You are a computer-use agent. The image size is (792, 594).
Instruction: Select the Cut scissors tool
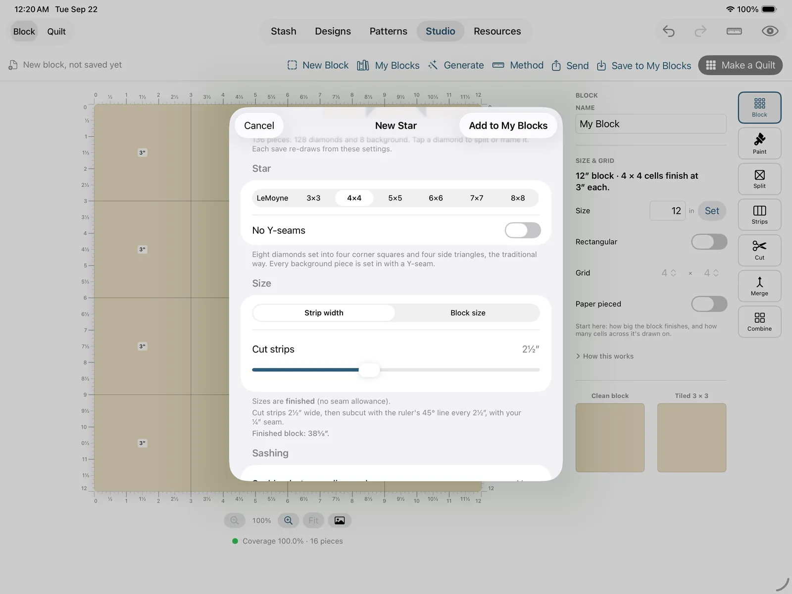(x=759, y=250)
